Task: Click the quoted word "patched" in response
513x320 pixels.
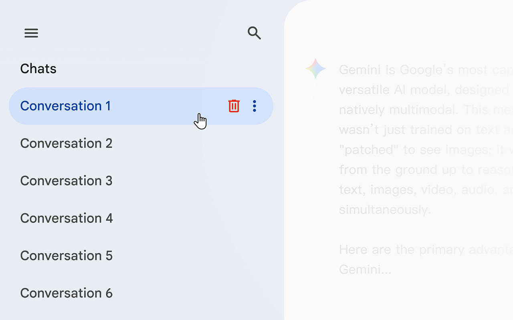Action: point(369,150)
